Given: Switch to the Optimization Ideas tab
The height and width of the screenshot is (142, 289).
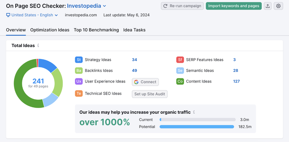Looking at the screenshot, I should 50,30.
